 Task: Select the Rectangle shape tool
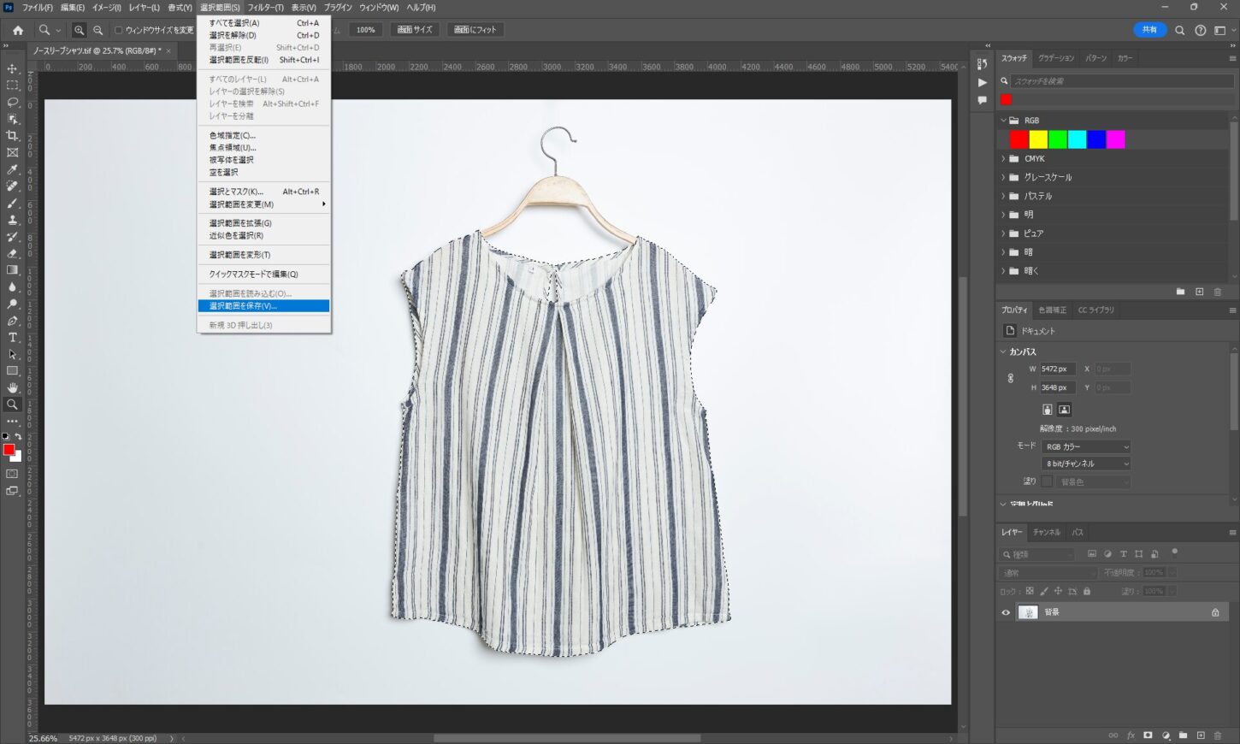(x=12, y=371)
